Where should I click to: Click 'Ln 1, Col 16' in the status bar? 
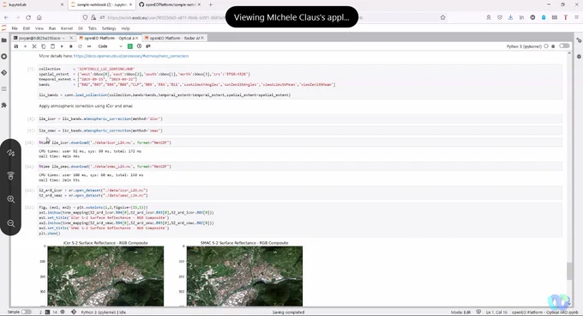coord(496,312)
